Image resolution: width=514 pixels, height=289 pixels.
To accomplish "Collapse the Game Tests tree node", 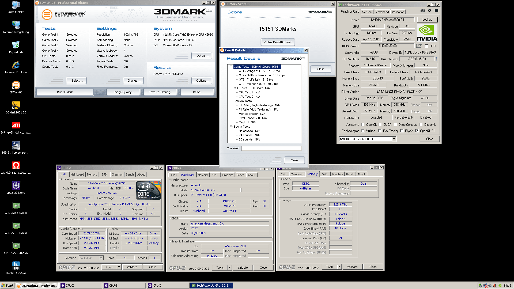I will coord(231,67).
